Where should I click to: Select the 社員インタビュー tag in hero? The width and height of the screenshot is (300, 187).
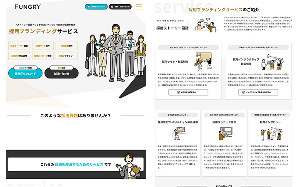point(67,56)
